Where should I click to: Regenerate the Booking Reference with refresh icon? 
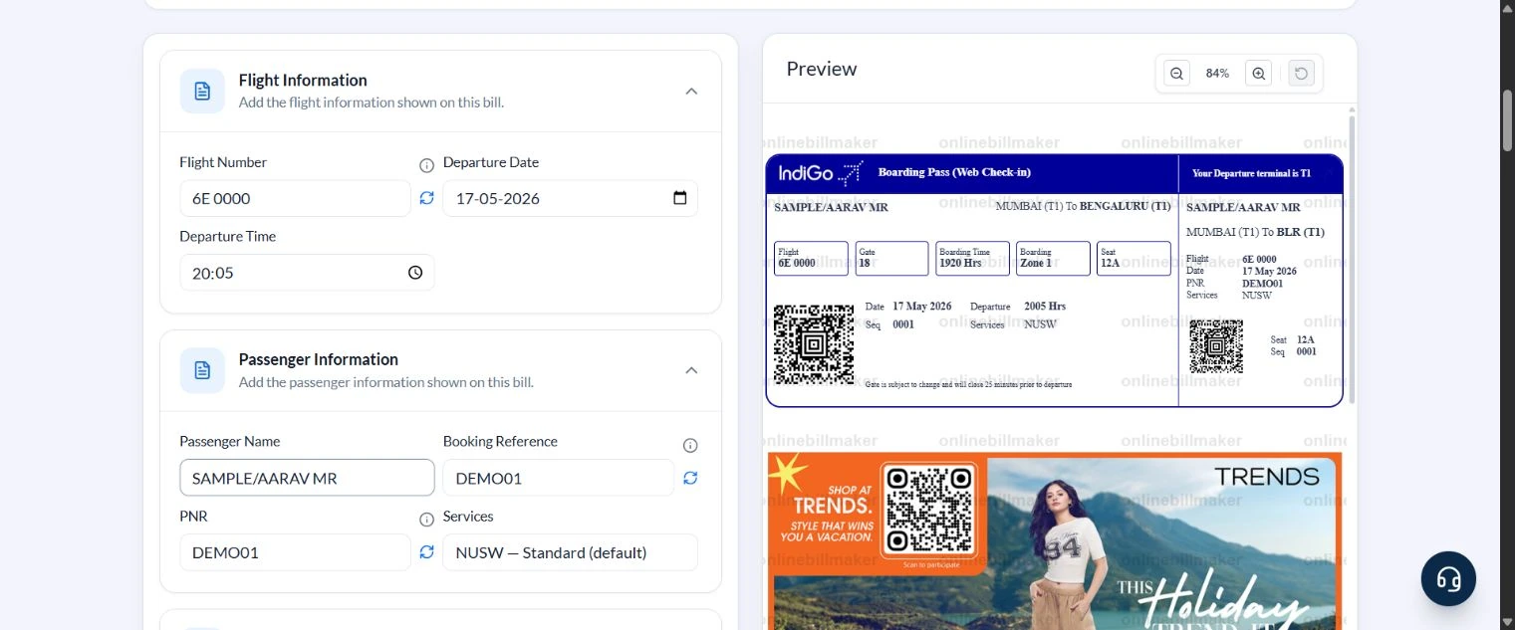coord(690,478)
